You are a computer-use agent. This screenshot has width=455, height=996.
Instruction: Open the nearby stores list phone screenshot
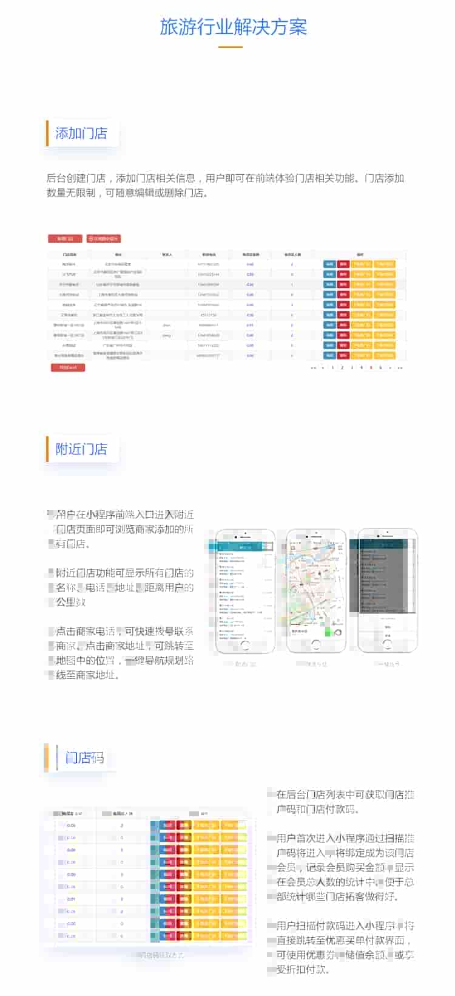[246, 592]
